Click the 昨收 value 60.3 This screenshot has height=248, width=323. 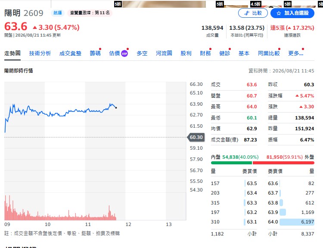[x=309, y=85]
